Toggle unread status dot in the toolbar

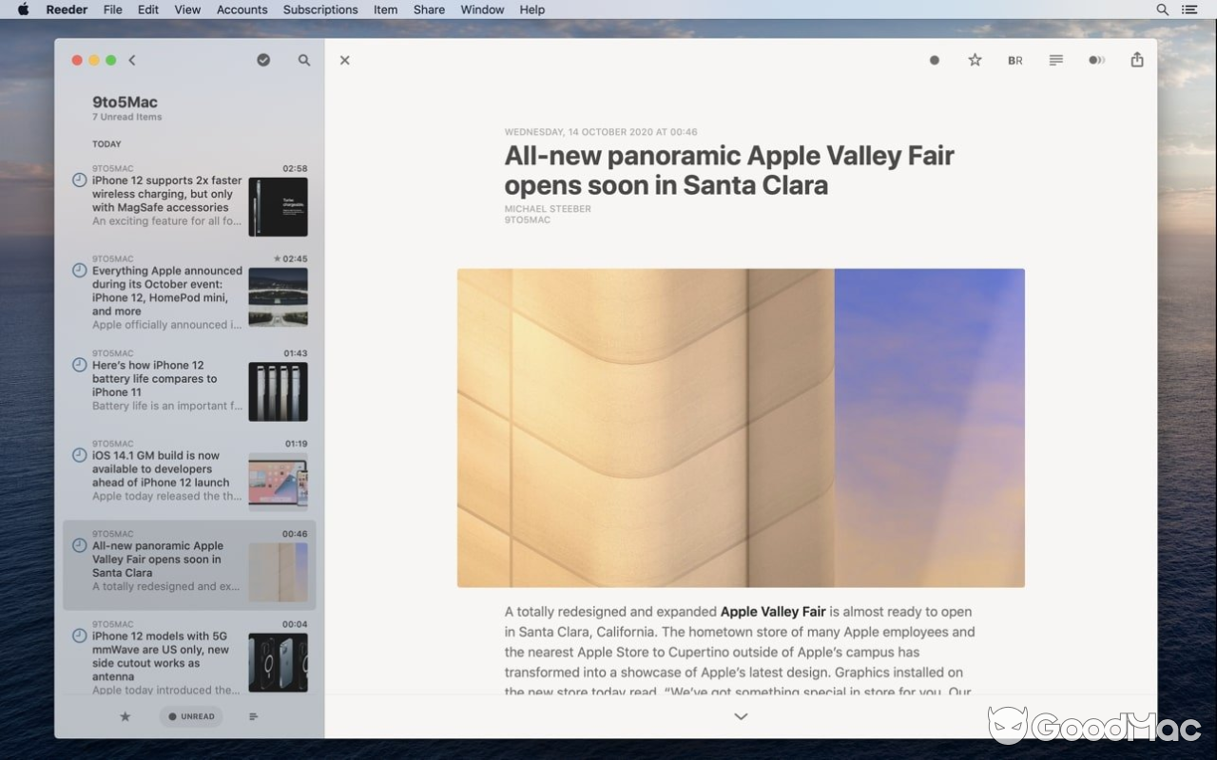pos(933,60)
